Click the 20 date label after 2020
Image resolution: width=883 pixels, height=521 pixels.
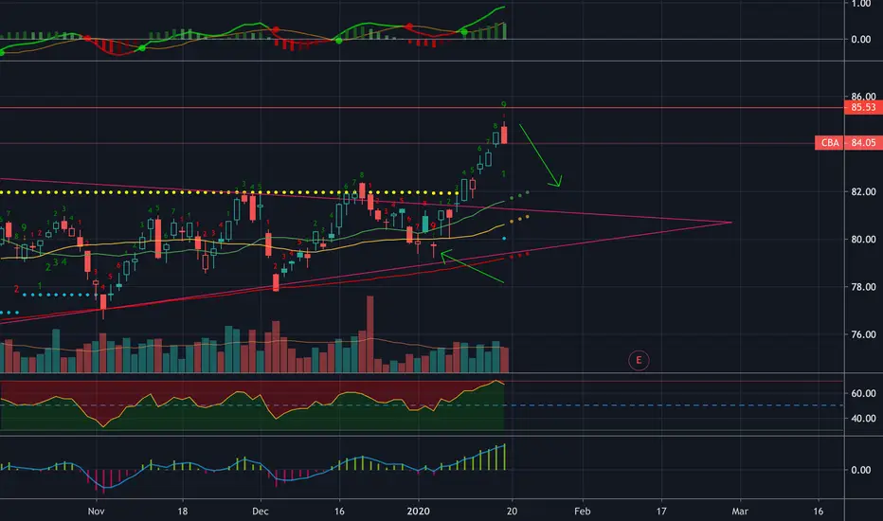pyautogui.click(x=512, y=512)
